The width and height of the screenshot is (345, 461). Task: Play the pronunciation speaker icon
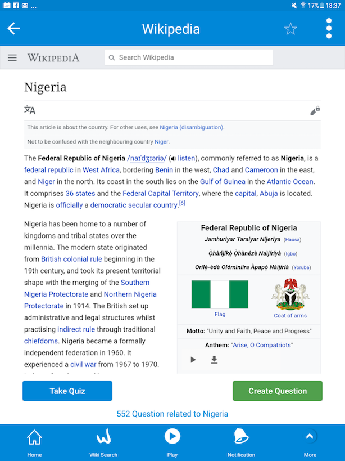click(x=172, y=158)
